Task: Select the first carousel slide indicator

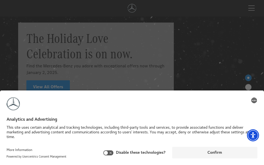Action: tap(248, 78)
